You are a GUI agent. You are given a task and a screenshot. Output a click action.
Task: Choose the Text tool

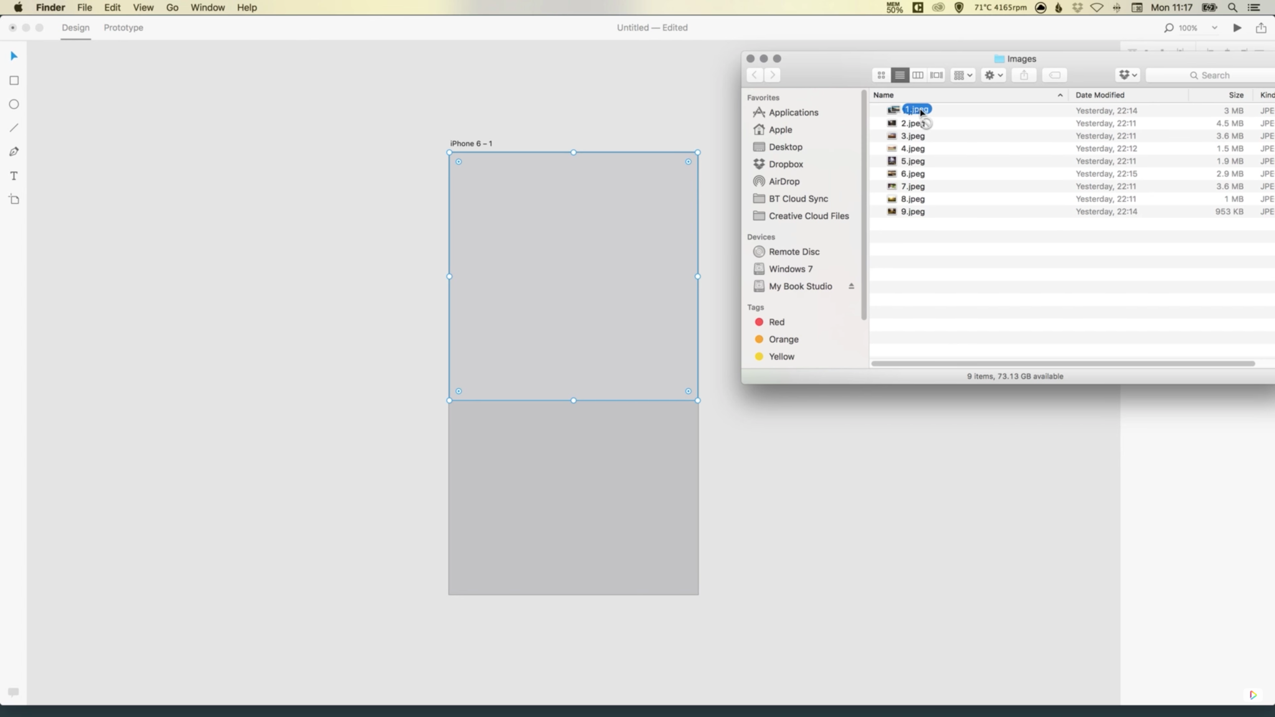pyautogui.click(x=12, y=176)
